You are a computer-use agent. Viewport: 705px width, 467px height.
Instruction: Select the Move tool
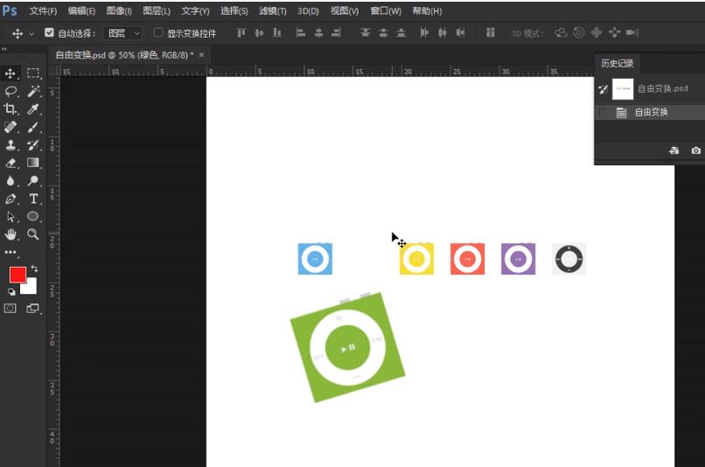coord(10,73)
